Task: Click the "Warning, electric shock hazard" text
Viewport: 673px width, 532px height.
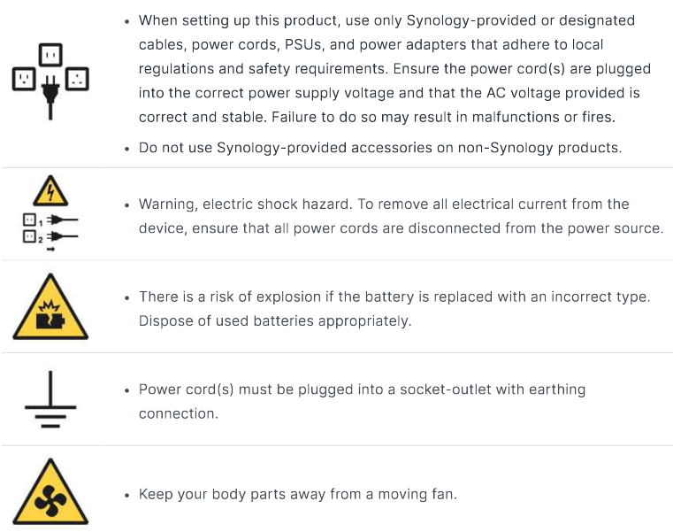Action: (245, 204)
